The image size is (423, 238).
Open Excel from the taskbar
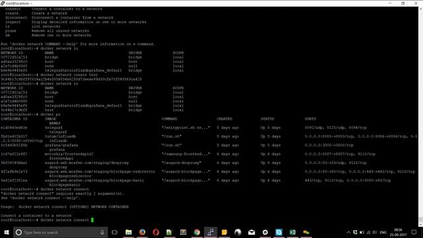[292, 232]
